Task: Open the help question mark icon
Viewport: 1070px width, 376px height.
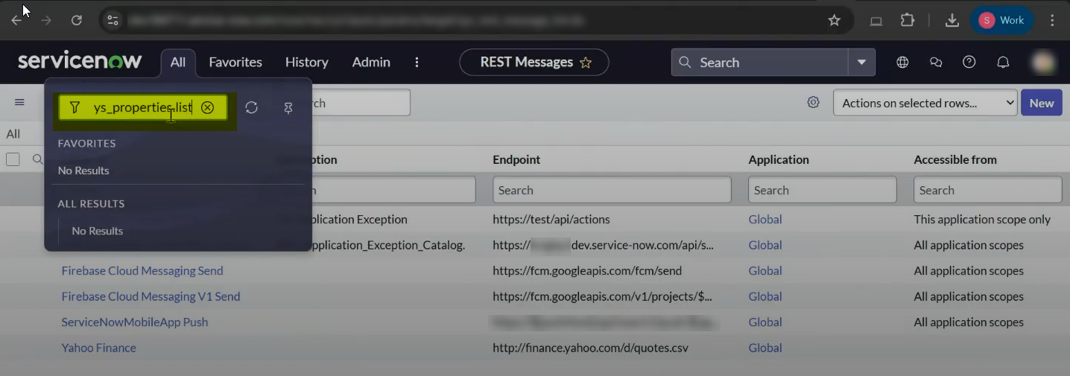Action: coord(969,63)
